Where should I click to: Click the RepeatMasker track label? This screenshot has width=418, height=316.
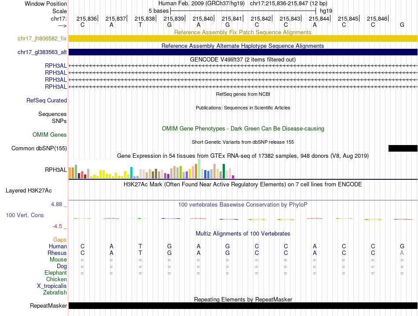48,305
